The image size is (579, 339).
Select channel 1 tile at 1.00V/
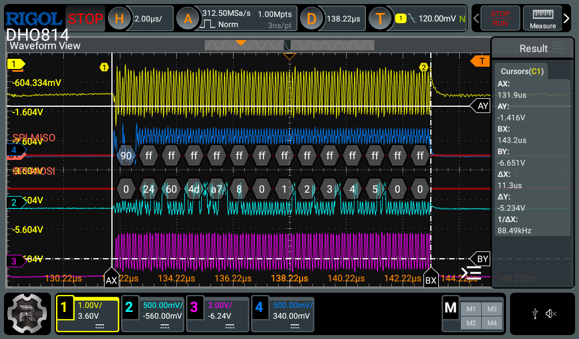tap(88, 314)
